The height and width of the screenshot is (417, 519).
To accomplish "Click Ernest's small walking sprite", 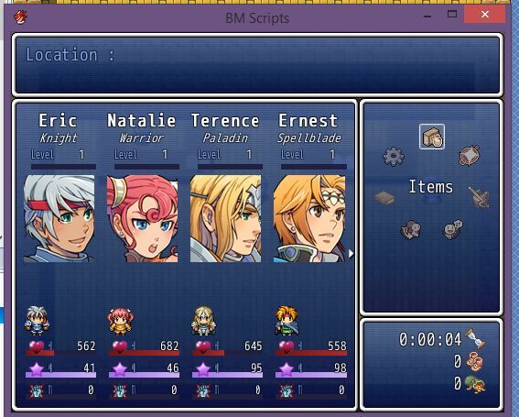I will (287, 321).
